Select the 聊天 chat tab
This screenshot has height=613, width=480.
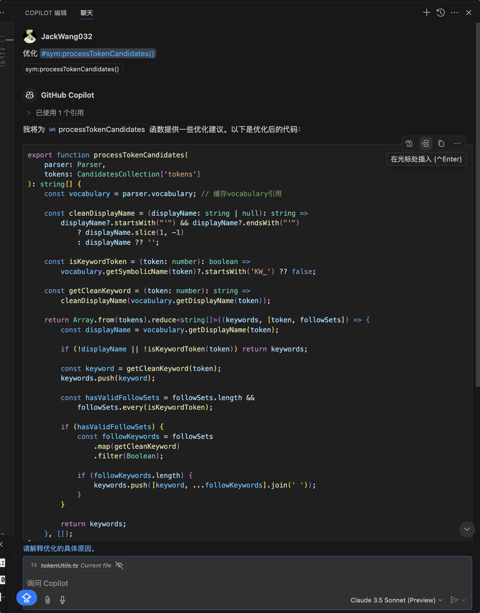[87, 13]
